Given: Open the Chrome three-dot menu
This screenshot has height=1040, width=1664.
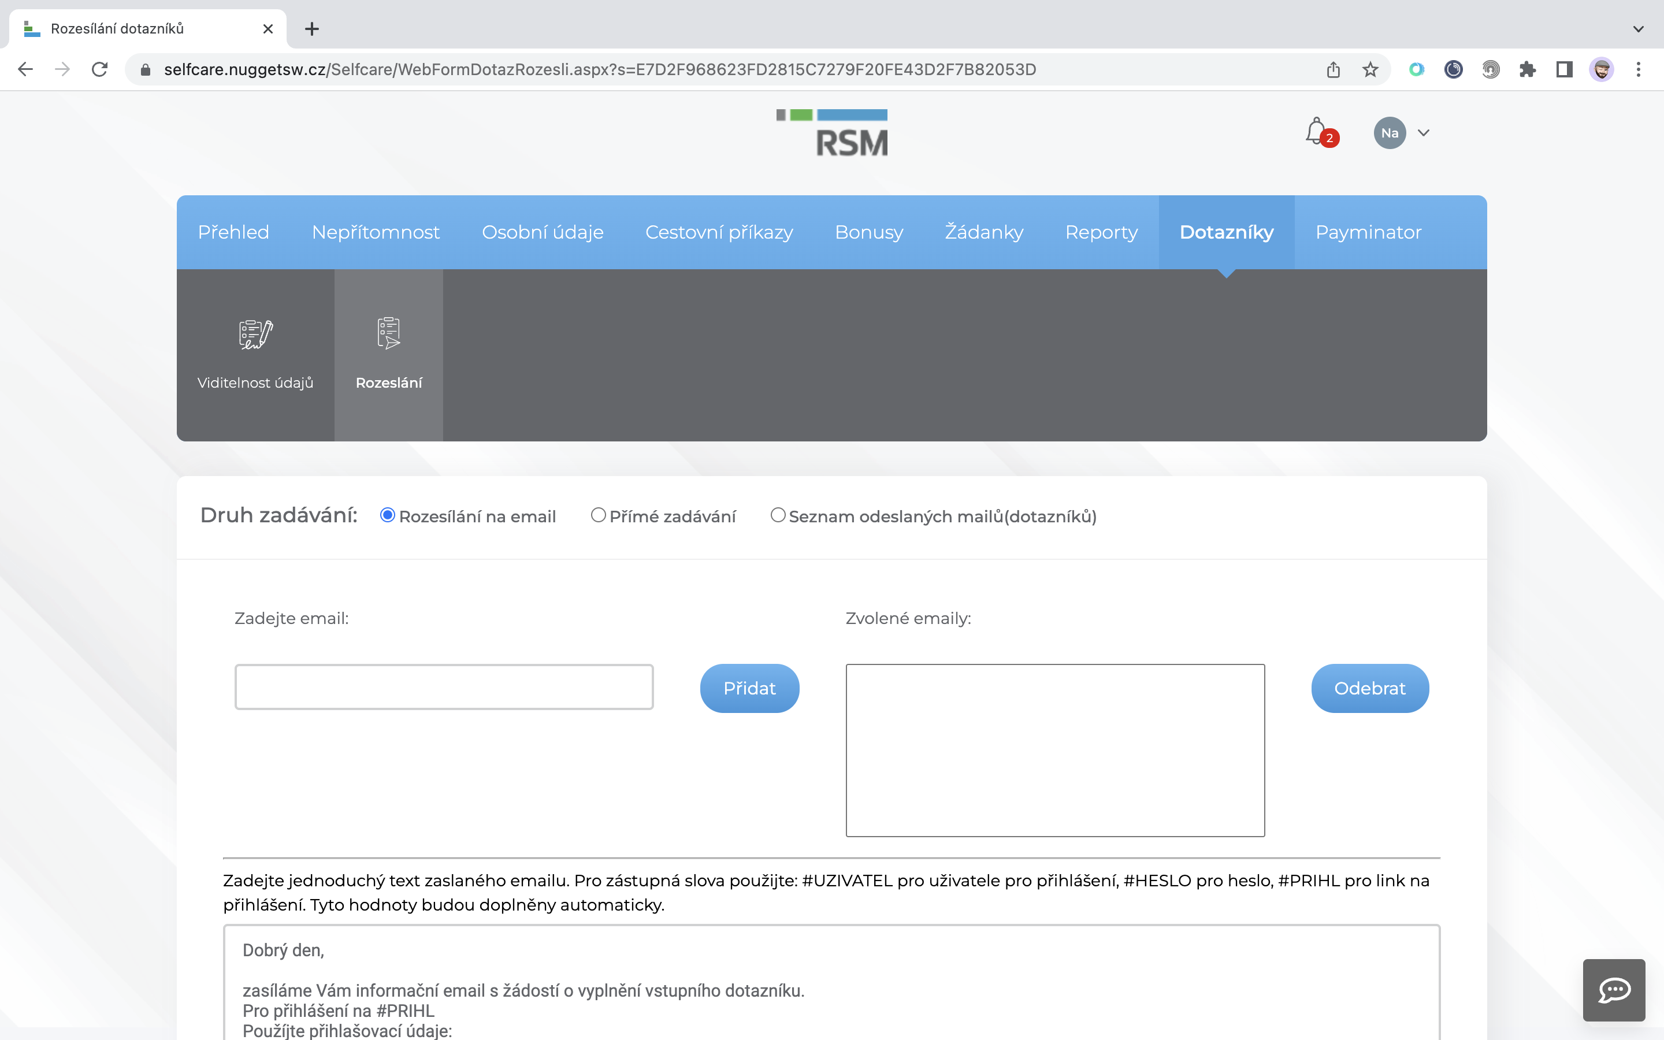Looking at the screenshot, I should [1639, 69].
